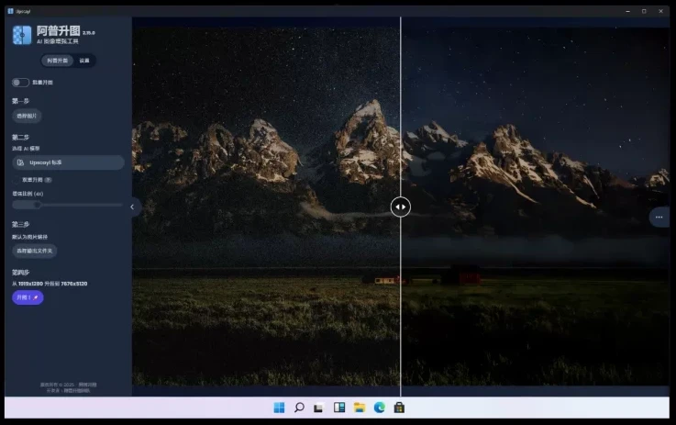Adjust the image scale (4x) slider
The height and width of the screenshot is (425, 676).
[x=67, y=205]
